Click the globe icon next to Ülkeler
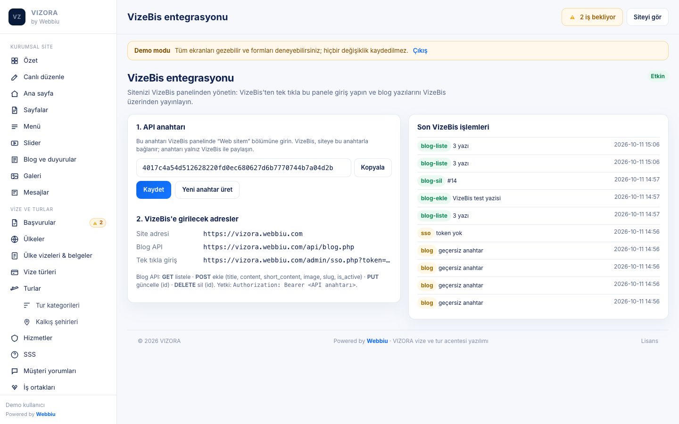 (15, 239)
